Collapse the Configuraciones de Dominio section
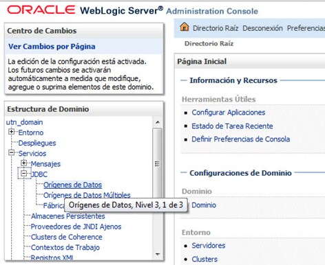Viewport: 325px width, 265px height. pyautogui.click(x=183, y=172)
